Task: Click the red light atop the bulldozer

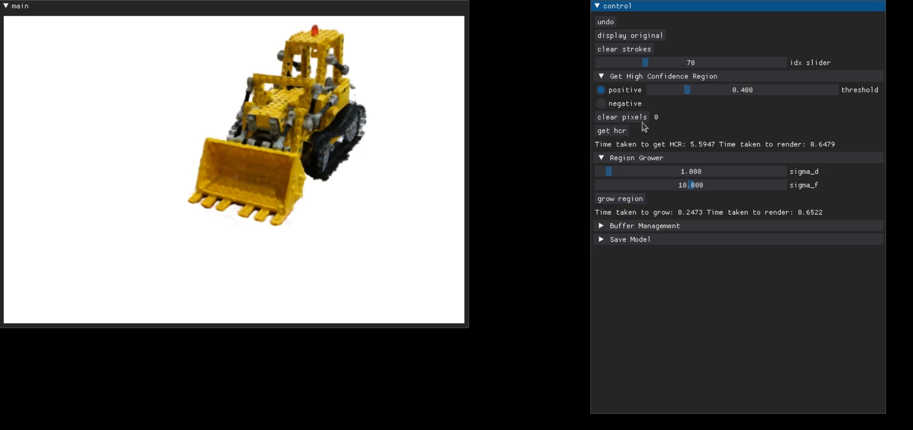Action: pos(315,31)
